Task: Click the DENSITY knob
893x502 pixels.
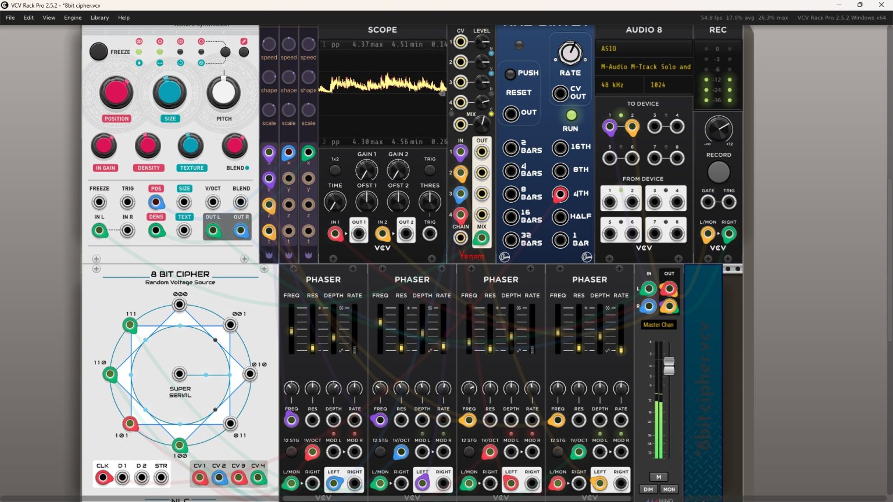Action: click(x=148, y=146)
